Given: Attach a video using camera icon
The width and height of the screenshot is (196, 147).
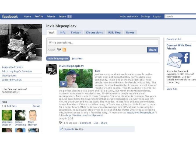Looking at the screenshot, I should 59,50.
